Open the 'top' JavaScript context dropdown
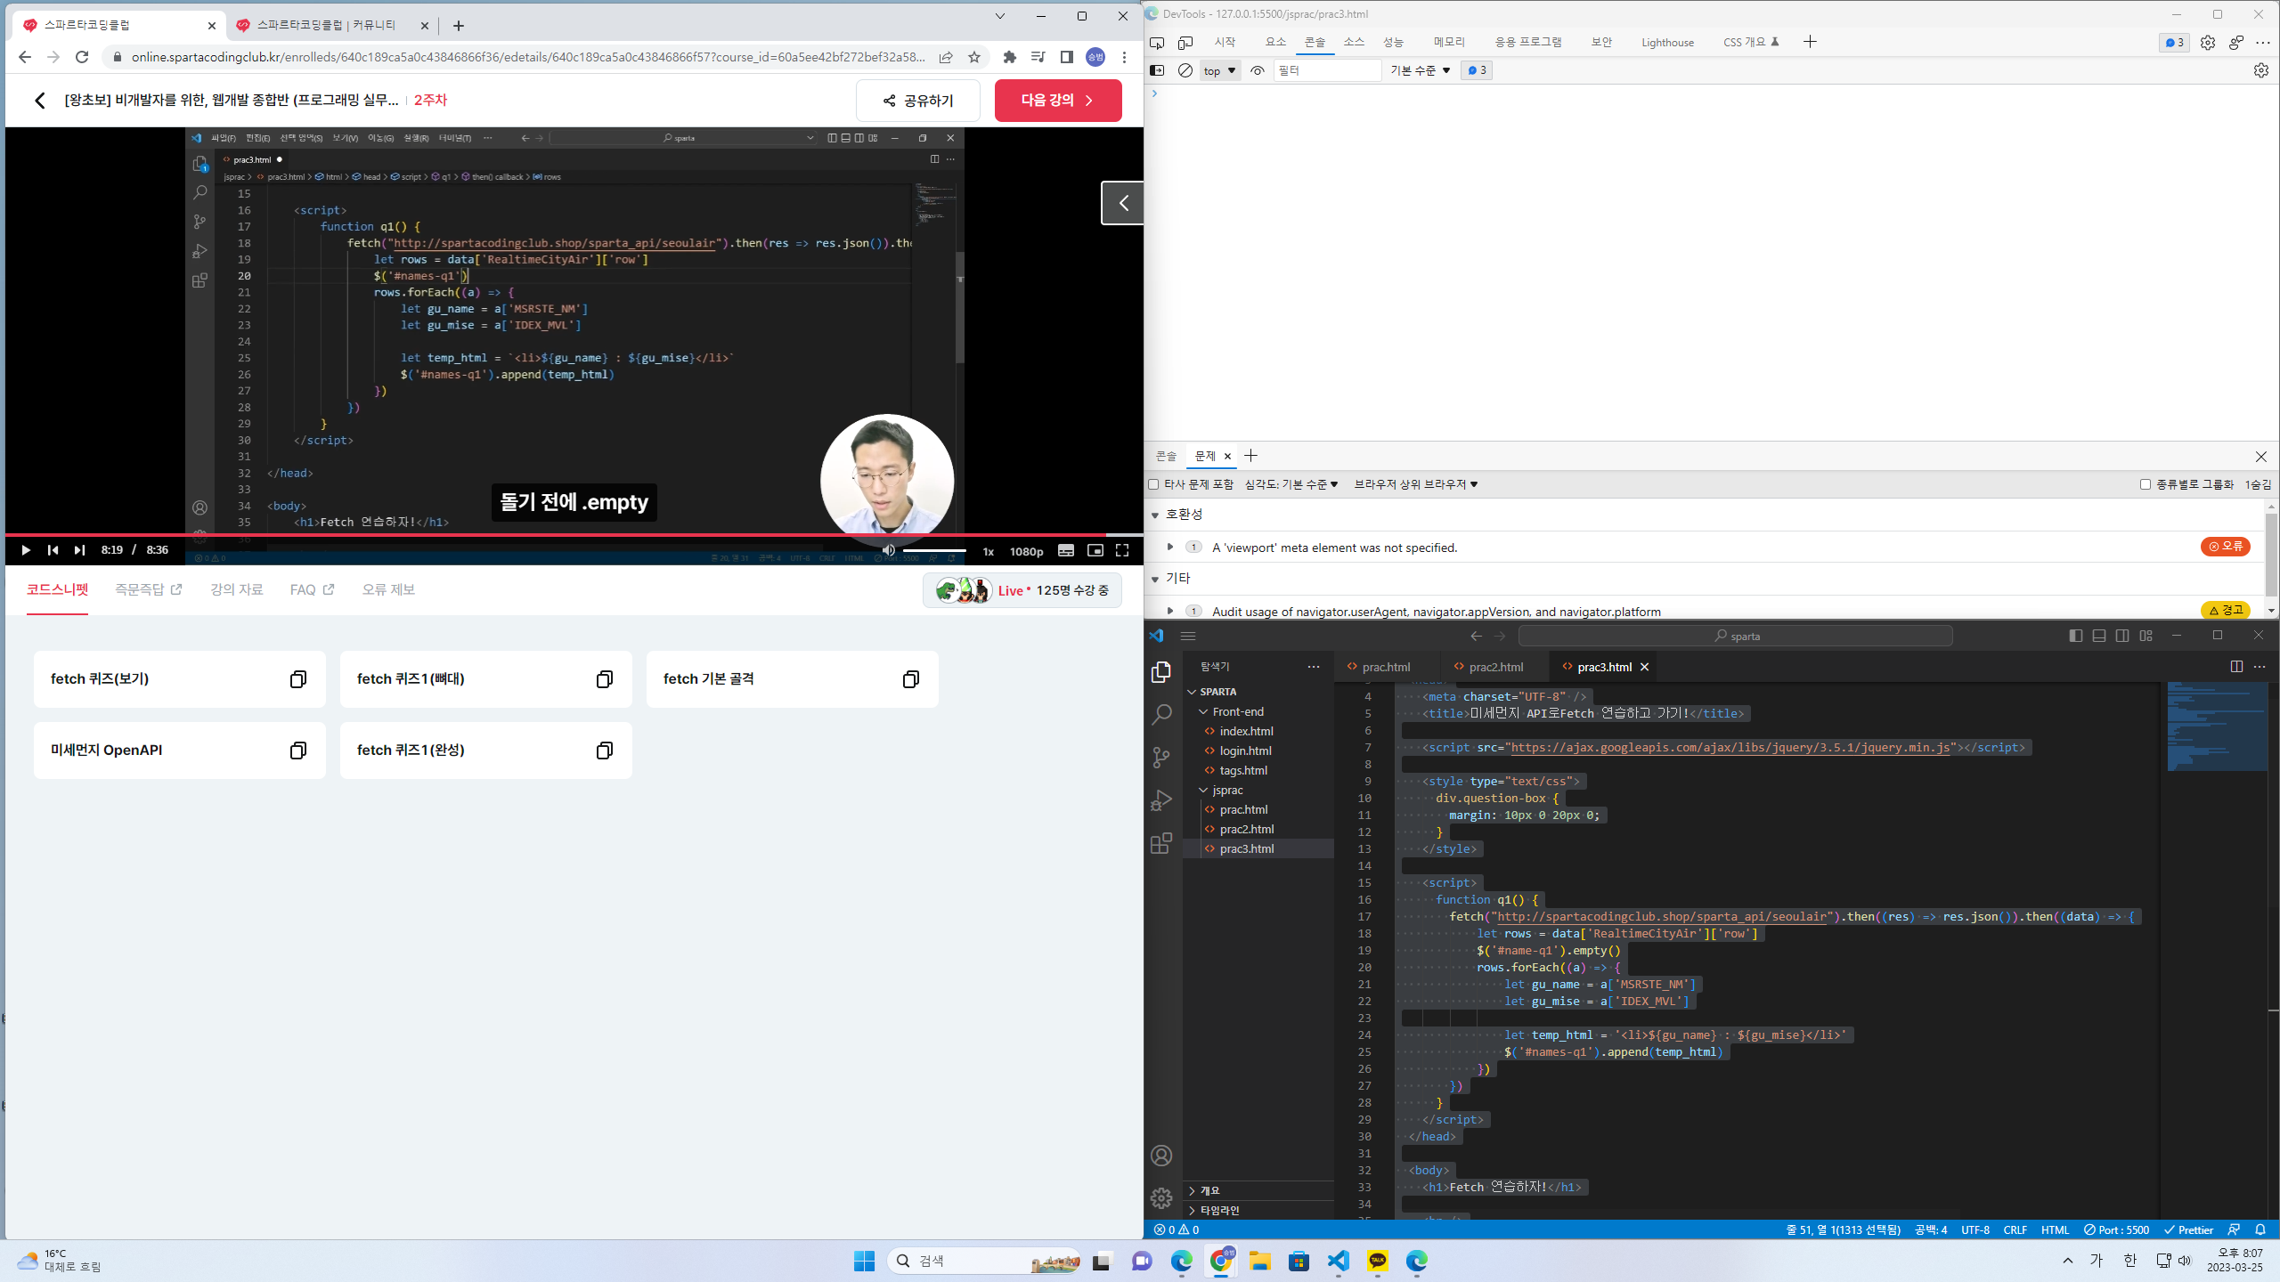The image size is (2280, 1282). click(x=1219, y=70)
